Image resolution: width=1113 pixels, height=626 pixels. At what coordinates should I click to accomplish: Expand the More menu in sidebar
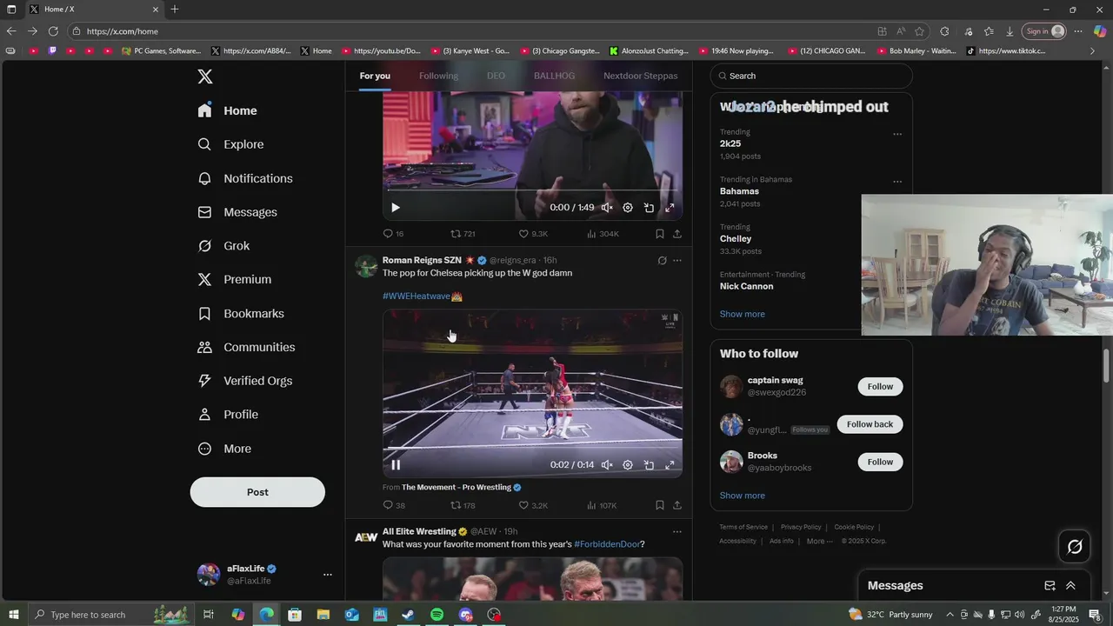[224, 449]
